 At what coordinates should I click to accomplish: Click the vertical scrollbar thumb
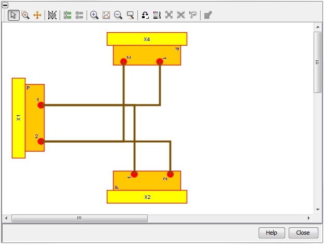(318, 62)
